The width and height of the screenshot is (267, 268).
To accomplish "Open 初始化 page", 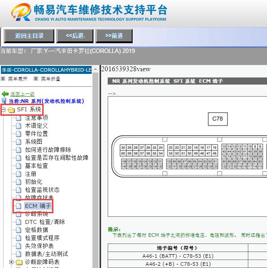I will point(34,182).
